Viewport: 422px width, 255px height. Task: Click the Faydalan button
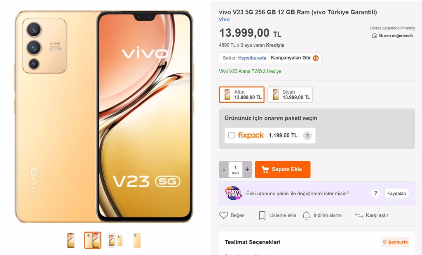point(396,193)
